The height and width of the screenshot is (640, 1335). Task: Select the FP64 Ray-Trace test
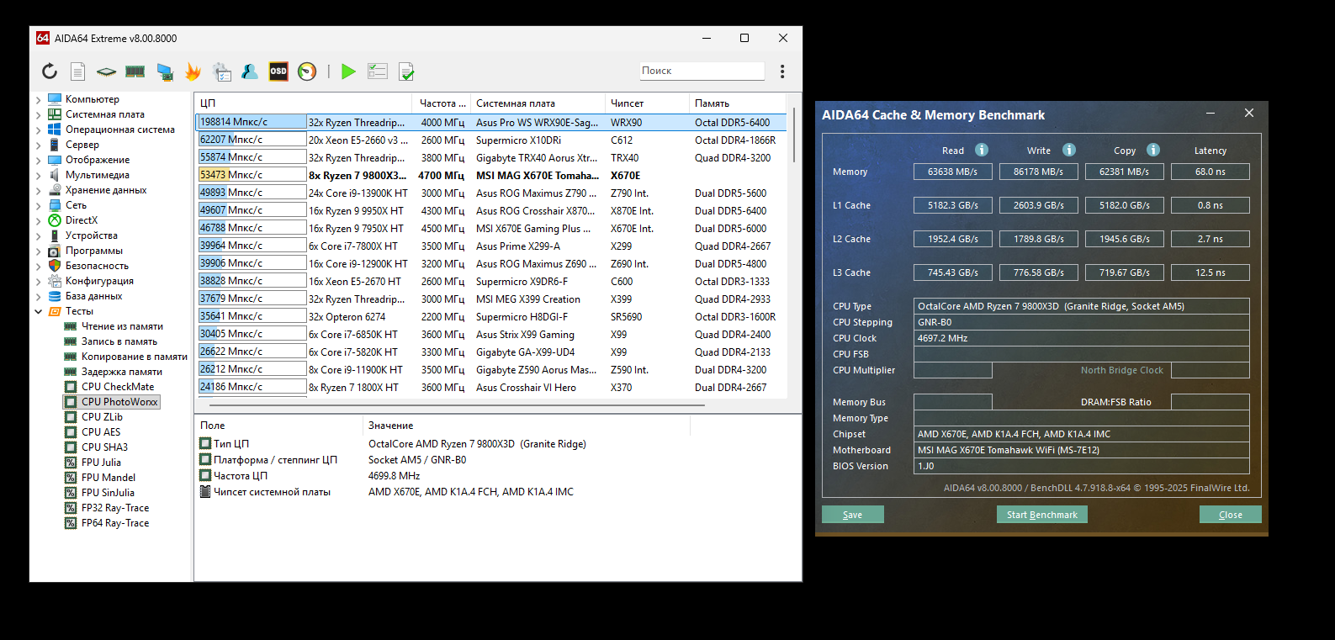(115, 523)
